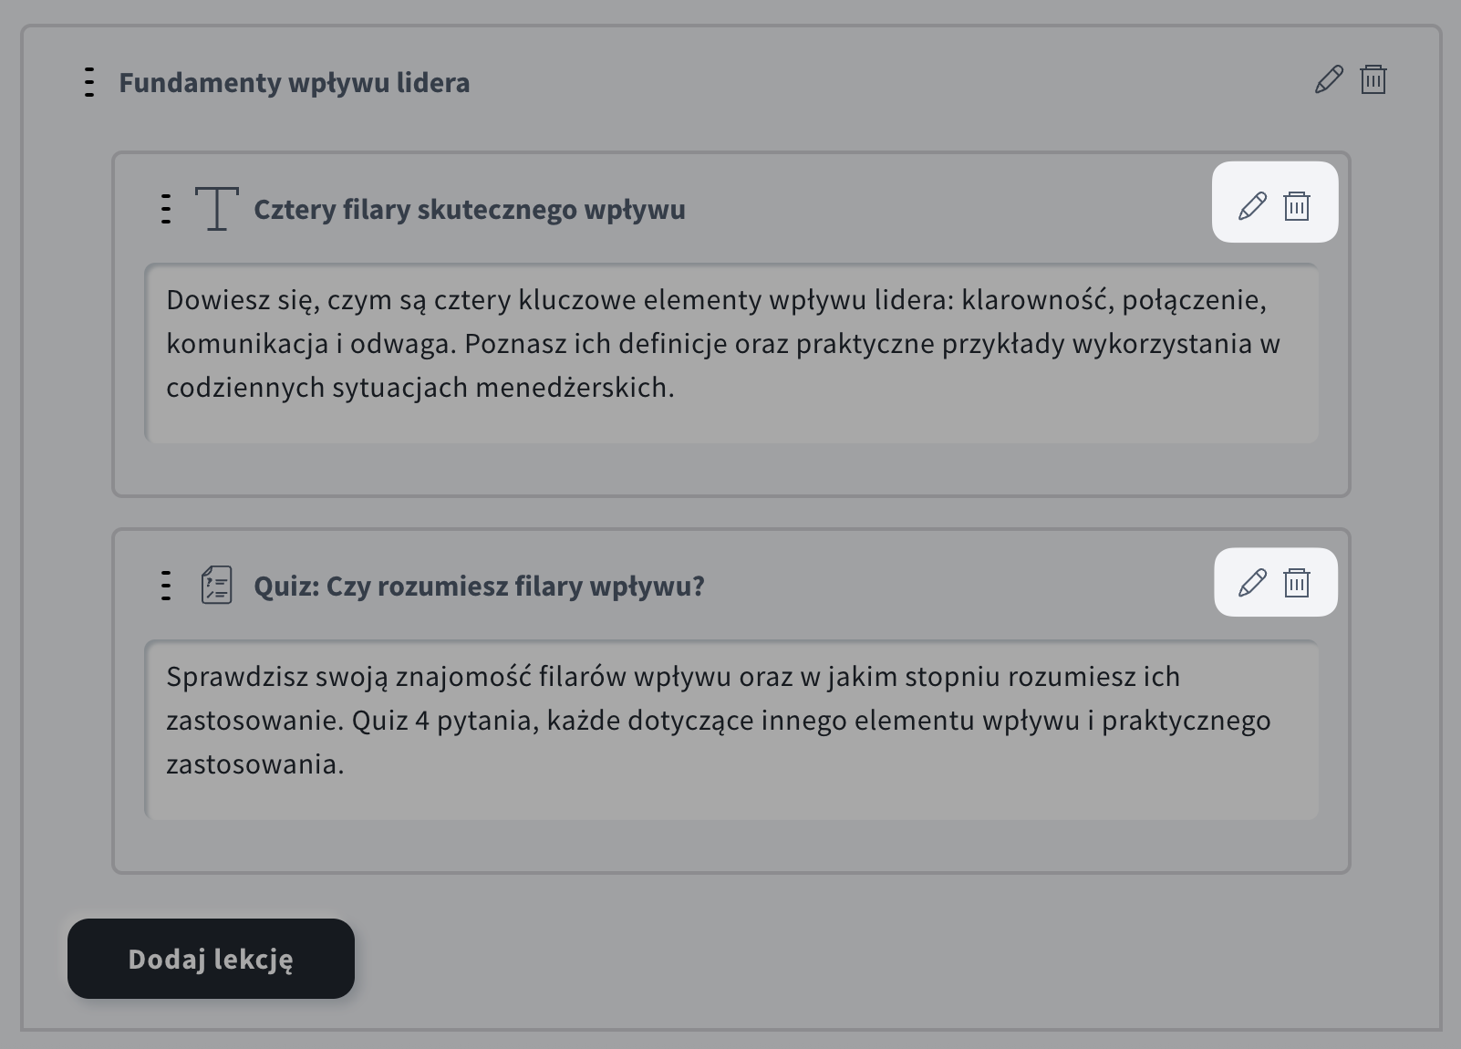Delete the "Fundamenty wpływu lidera" section
1461x1049 pixels.
(1373, 80)
